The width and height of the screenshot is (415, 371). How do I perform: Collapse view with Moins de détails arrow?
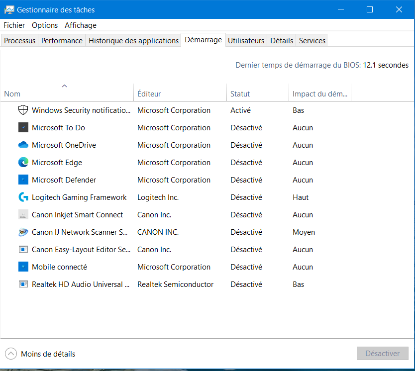coord(11,354)
